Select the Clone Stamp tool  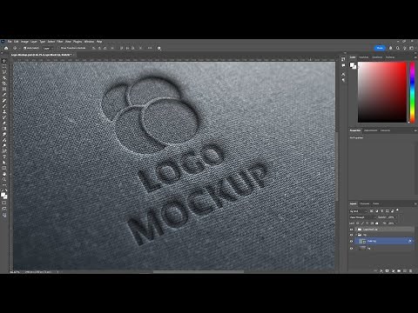(x=4, y=111)
